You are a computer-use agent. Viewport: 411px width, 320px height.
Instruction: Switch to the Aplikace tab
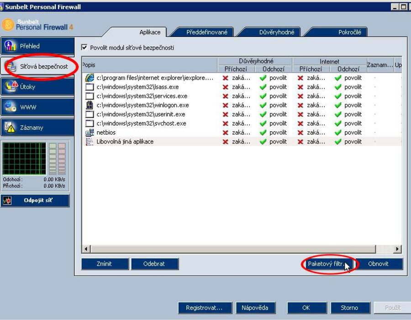[150, 32]
